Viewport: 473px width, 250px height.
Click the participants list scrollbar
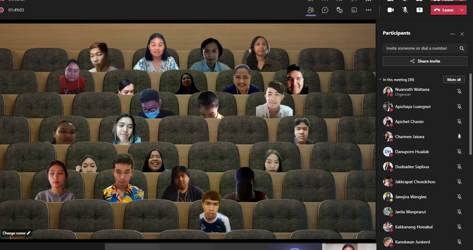tap(470, 114)
